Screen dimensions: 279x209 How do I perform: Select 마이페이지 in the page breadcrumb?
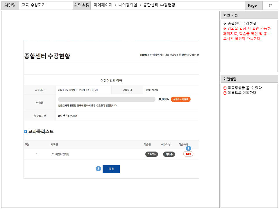click(x=156, y=55)
